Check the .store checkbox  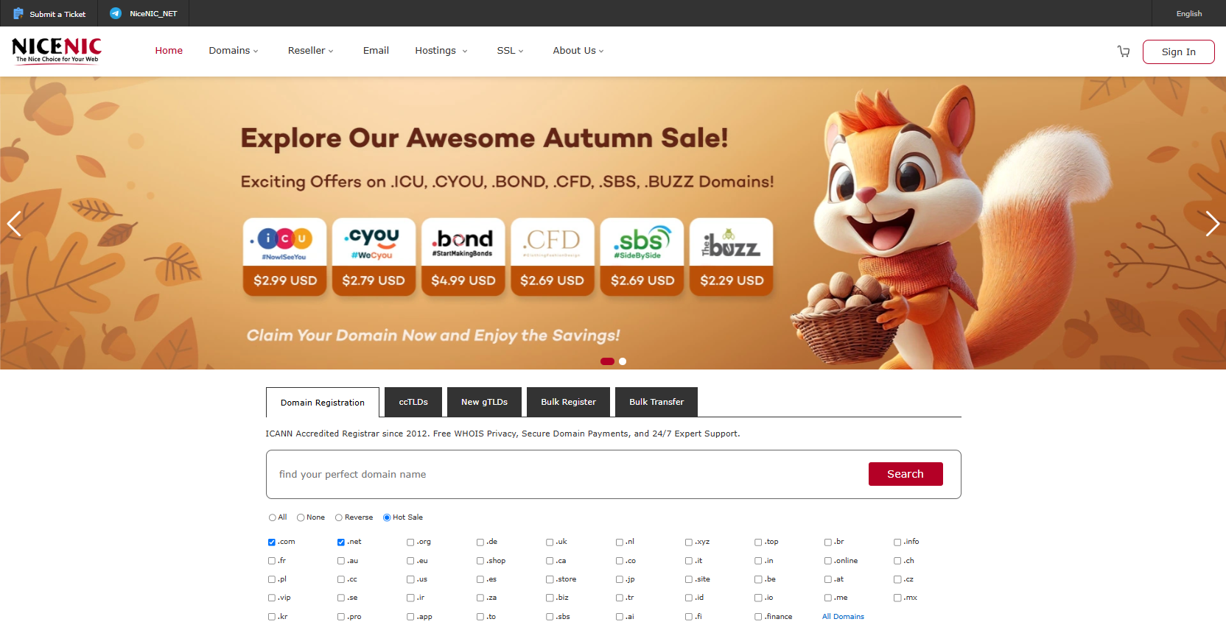pos(550,579)
